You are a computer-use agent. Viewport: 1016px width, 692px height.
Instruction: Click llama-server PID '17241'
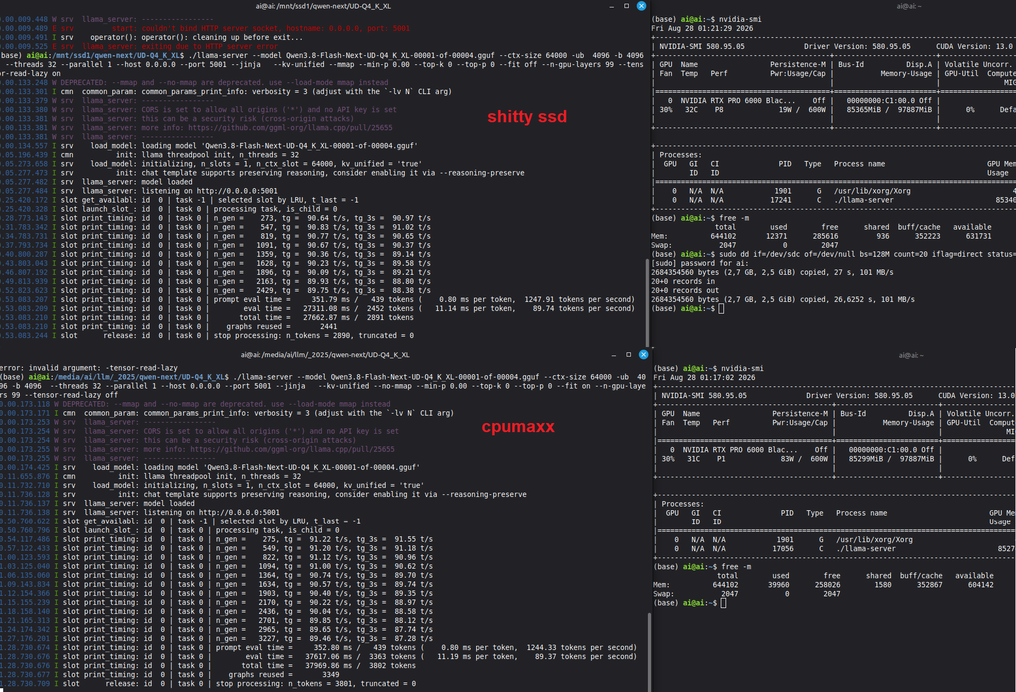click(x=781, y=200)
